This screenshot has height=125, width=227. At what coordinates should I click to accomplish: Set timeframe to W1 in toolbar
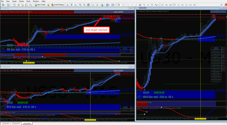(190, 5)
